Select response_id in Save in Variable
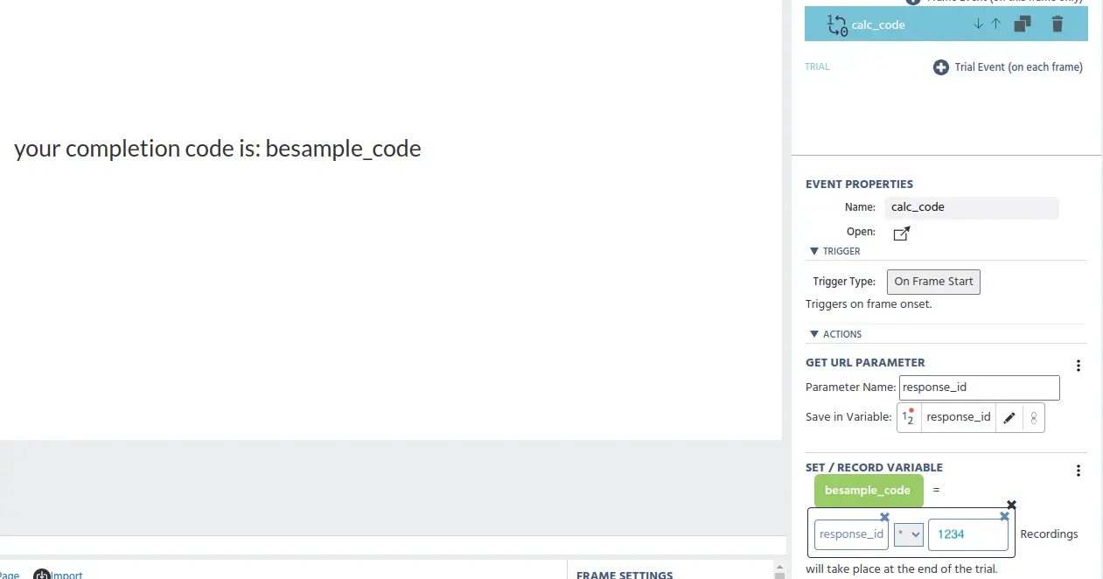Screen dimensions: 1103x579 [958, 417]
